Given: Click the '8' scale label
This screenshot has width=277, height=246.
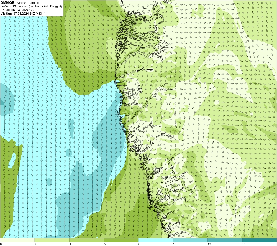Looking at the screenshot, I should pyautogui.click(x=139, y=244).
